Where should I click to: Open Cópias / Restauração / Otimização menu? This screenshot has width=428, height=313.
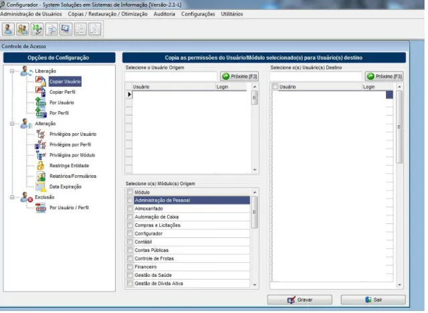(x=108, y=14)
